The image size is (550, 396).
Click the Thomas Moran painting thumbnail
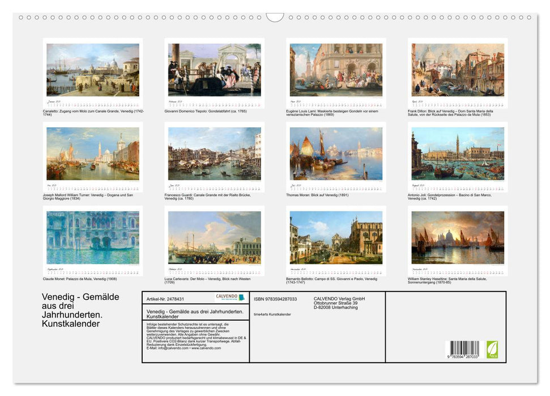tap(336, 153)
